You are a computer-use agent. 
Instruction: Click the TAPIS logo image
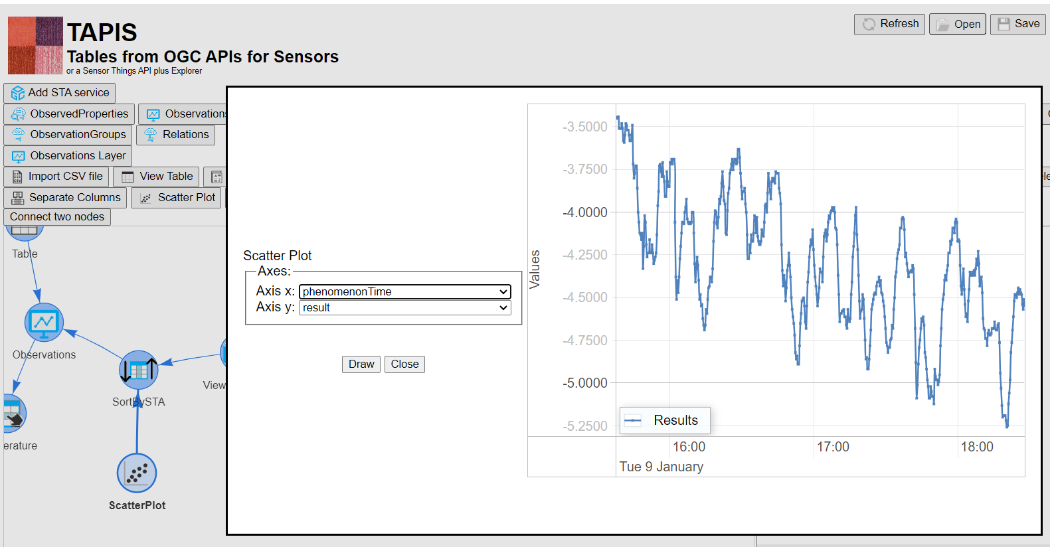click(35, 45)
